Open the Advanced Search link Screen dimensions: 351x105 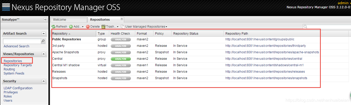[16, 46]
